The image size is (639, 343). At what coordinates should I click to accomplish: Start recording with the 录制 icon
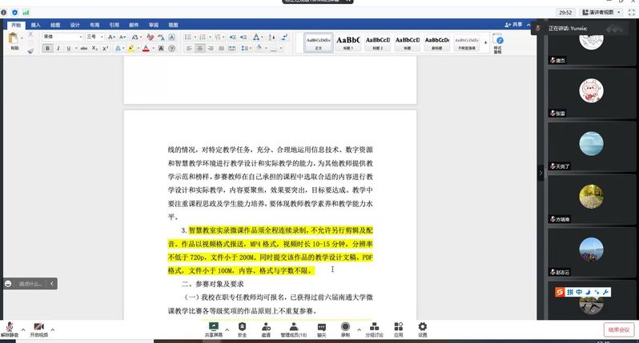pyautogui.click(x=345, y=327)
